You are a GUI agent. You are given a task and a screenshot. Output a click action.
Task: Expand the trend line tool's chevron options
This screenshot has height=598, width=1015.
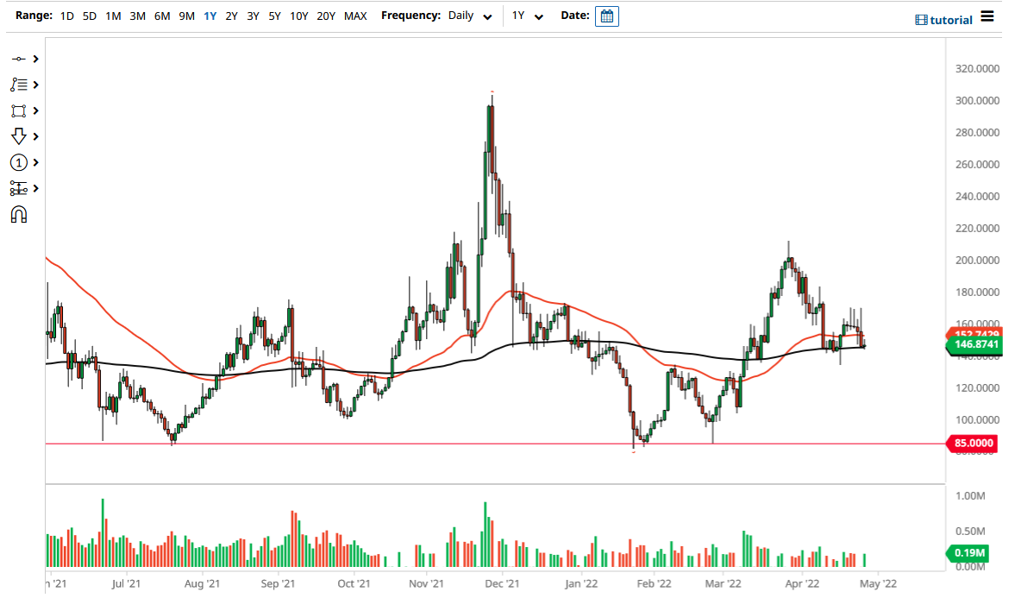coord(34,58)
